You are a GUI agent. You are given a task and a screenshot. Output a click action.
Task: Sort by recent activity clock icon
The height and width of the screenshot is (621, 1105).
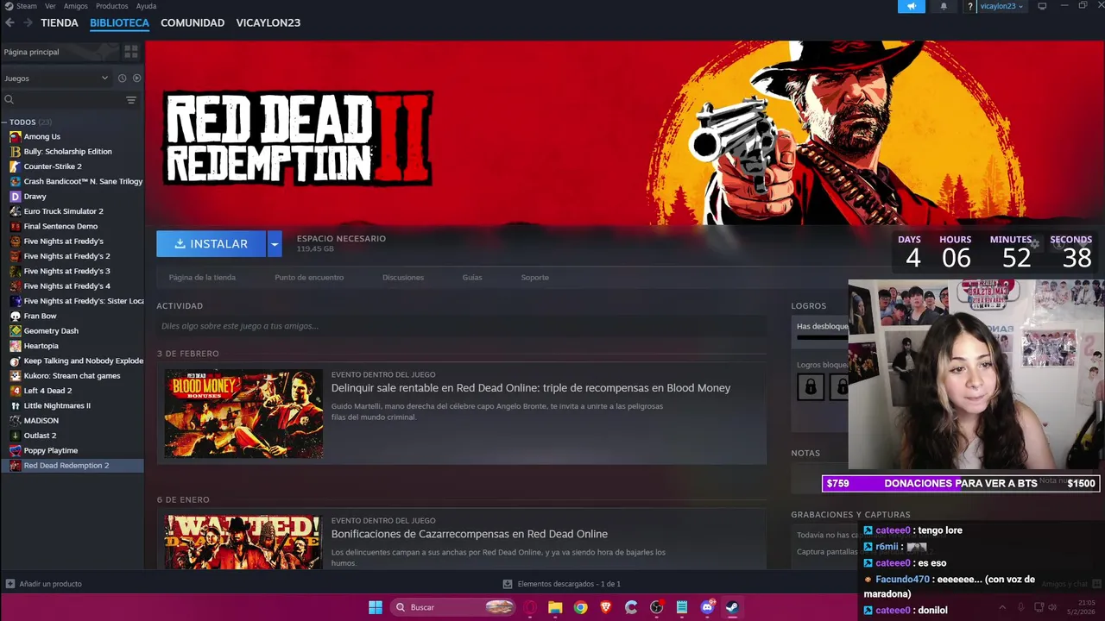pos(122,78)
